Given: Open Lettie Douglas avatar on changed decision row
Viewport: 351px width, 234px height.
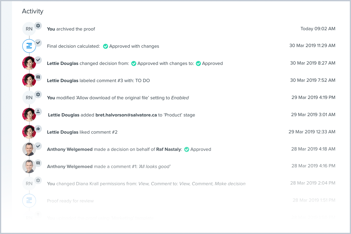Looking at the screenshot, I should (x=29, y=63).
